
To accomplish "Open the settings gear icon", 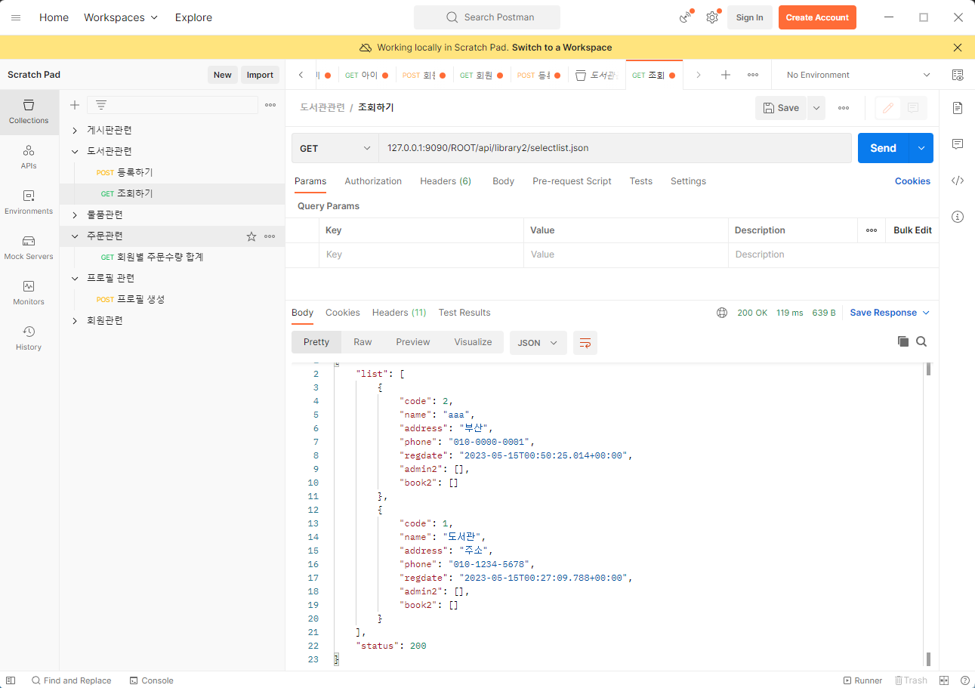I will 712,17.
